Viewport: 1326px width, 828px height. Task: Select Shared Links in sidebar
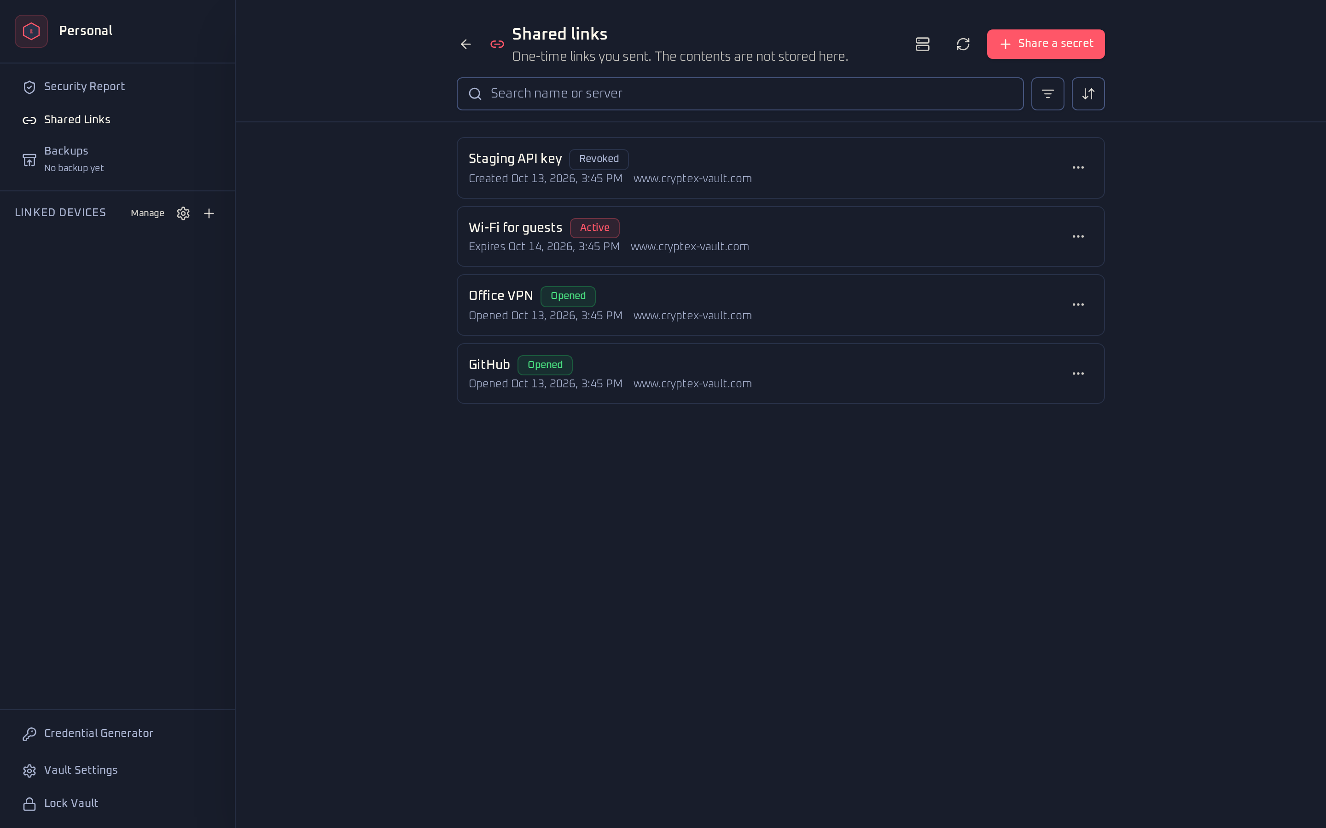pyautogui.click(x=117, y=120)
